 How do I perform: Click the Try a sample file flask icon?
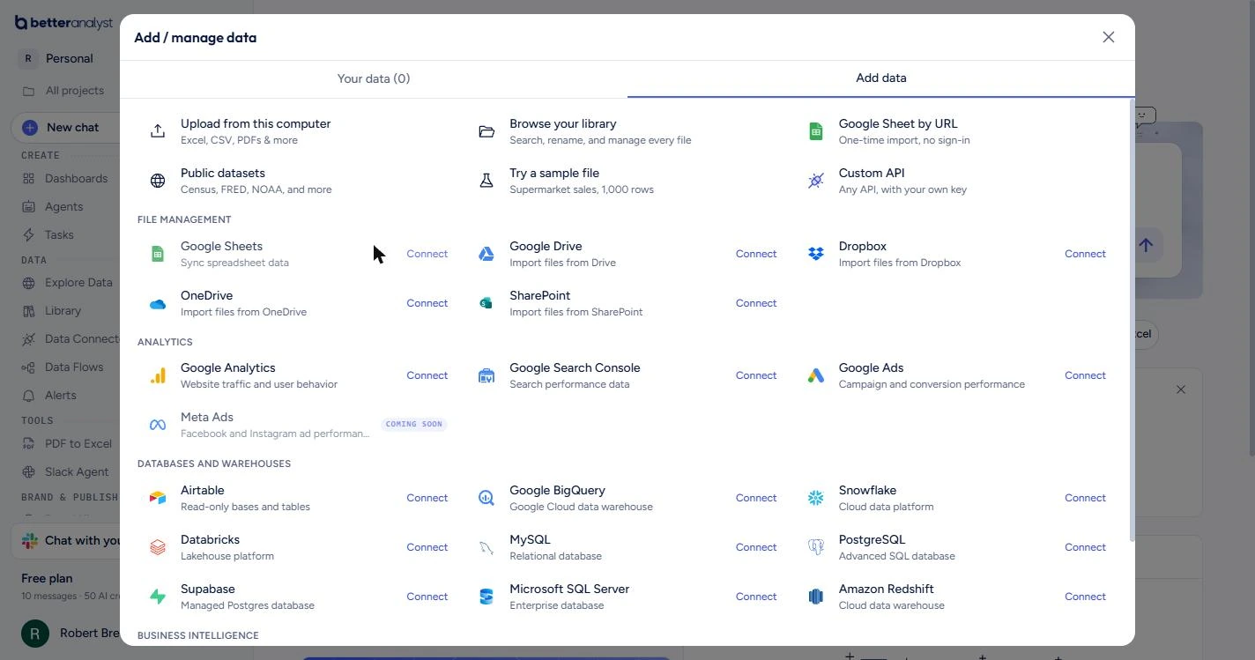pyautogui.click(x=486, y=181)
